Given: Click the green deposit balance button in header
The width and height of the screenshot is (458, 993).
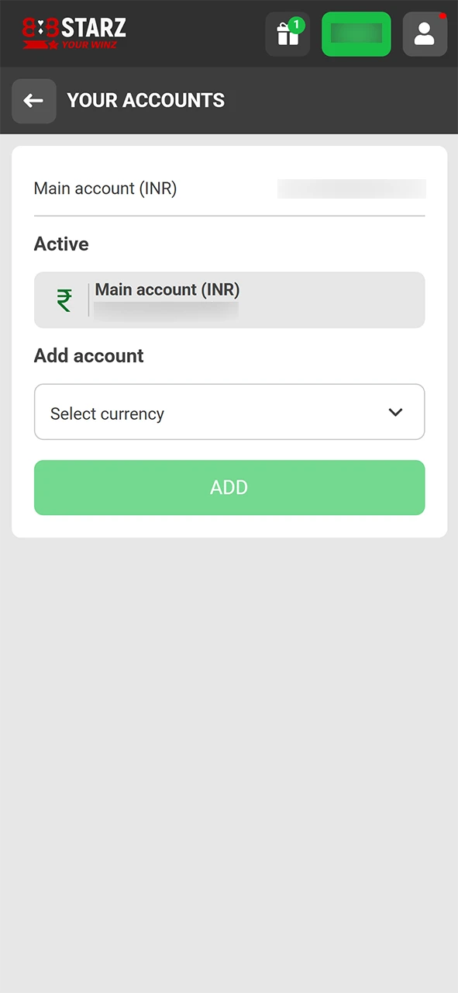Looking at the screenshot, I should [x=356, y=33].
